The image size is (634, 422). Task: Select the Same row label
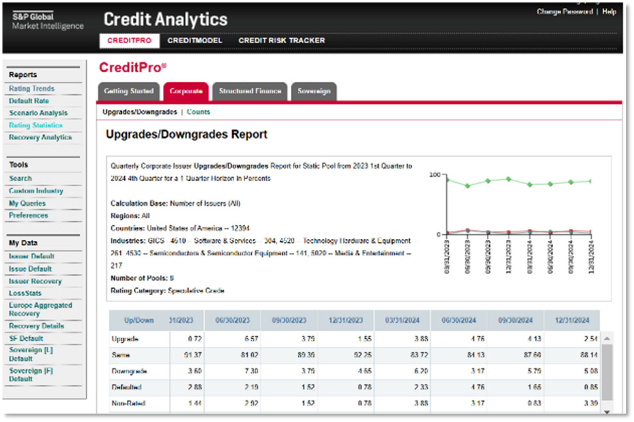[x=121, y=355]
